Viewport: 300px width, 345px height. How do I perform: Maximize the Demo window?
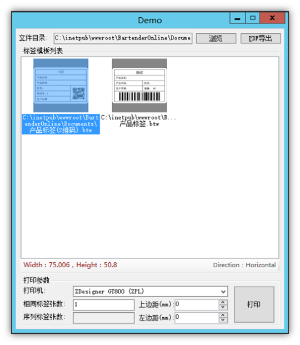(x=253, y=18)
